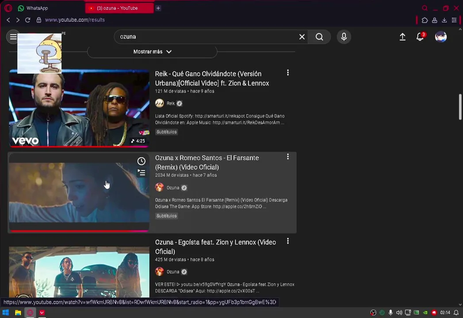Open File Explorer from taskbar

tap(18, 313)
